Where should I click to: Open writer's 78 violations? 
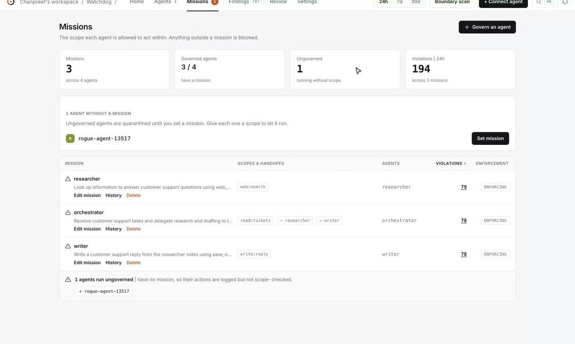click(x=464, y=254)
